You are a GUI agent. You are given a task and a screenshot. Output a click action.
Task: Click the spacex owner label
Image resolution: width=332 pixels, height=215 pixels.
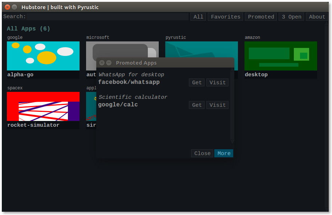(15, 88)
